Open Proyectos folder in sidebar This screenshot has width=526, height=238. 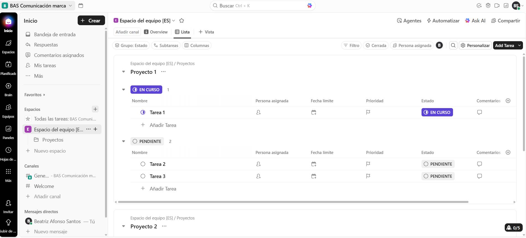(53, 140)
